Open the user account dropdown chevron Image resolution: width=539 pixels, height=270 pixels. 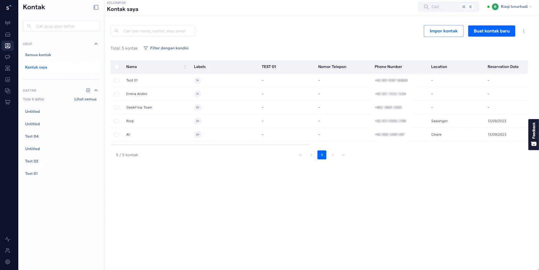coord(531,7)
